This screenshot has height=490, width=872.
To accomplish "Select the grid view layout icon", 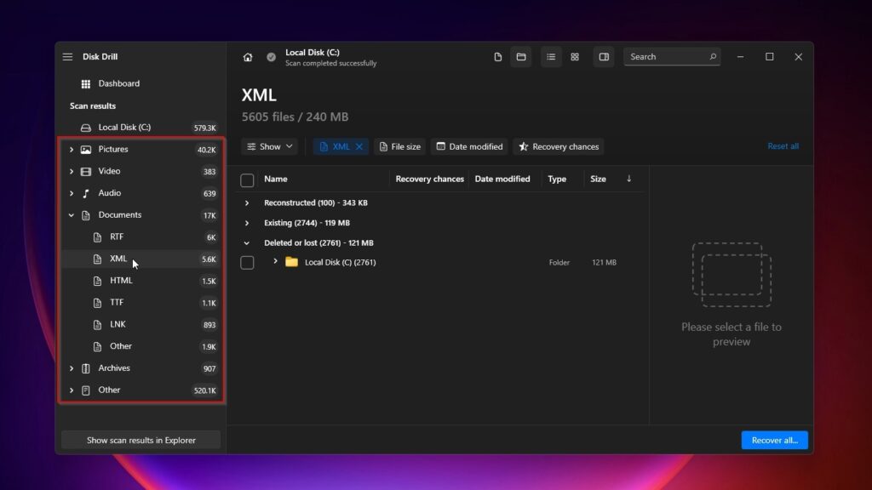I will click(575, 57).
